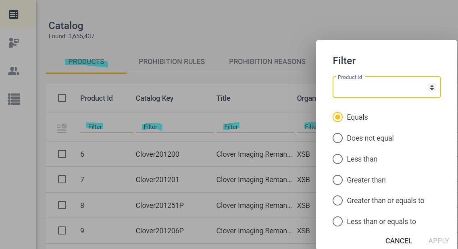Apply the Product Id filter
The height and width of the screenshot is (249, 458).
tap(438, 241)
